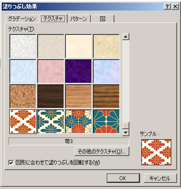Pick mixed red and blue chrysanthemum texture
The width and height of the screenshot is (181, 189).
click(79, 122)
